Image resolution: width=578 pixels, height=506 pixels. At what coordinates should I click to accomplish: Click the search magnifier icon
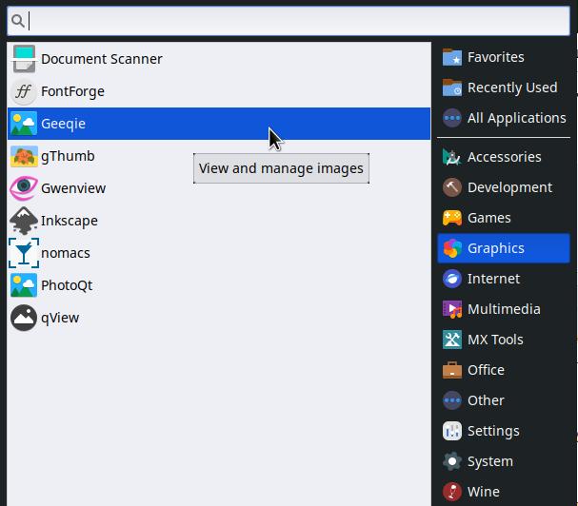(x=17, y=21)
